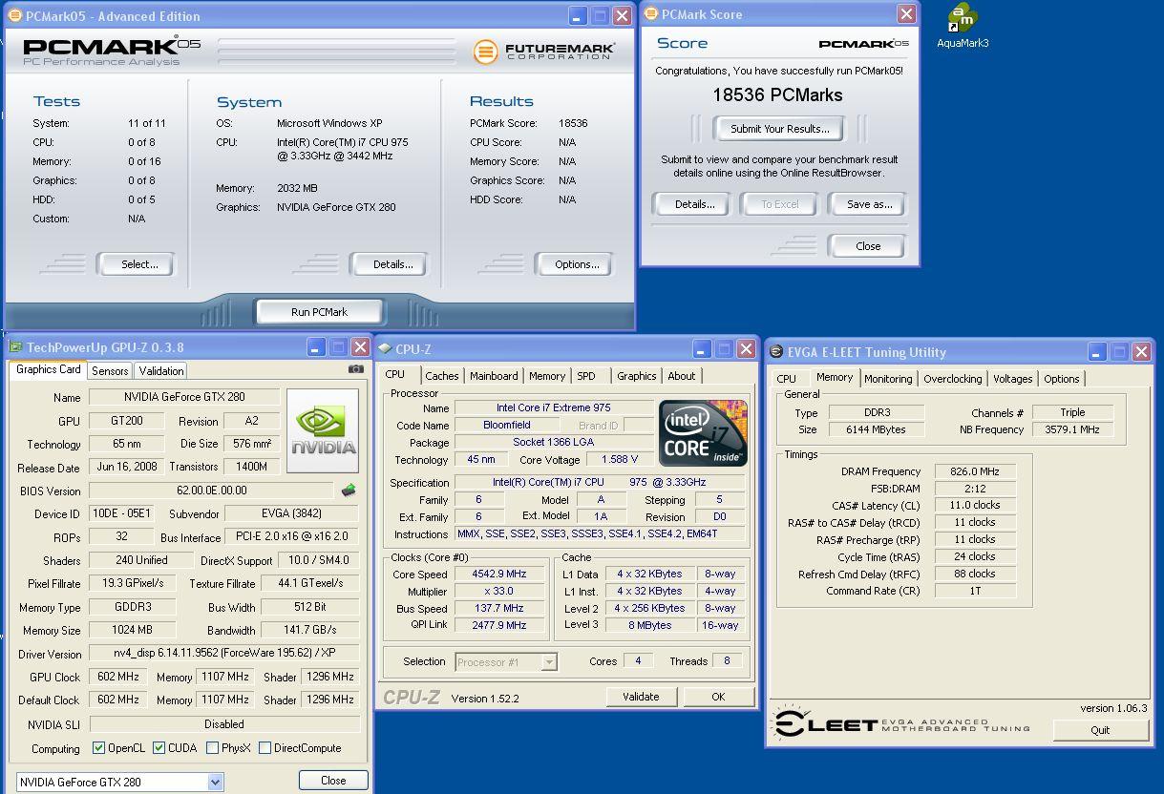This screenshot has height=794, width=1164.
Task: Click the Multiplier x 33.0 value
Action: (x=499, y=592)
